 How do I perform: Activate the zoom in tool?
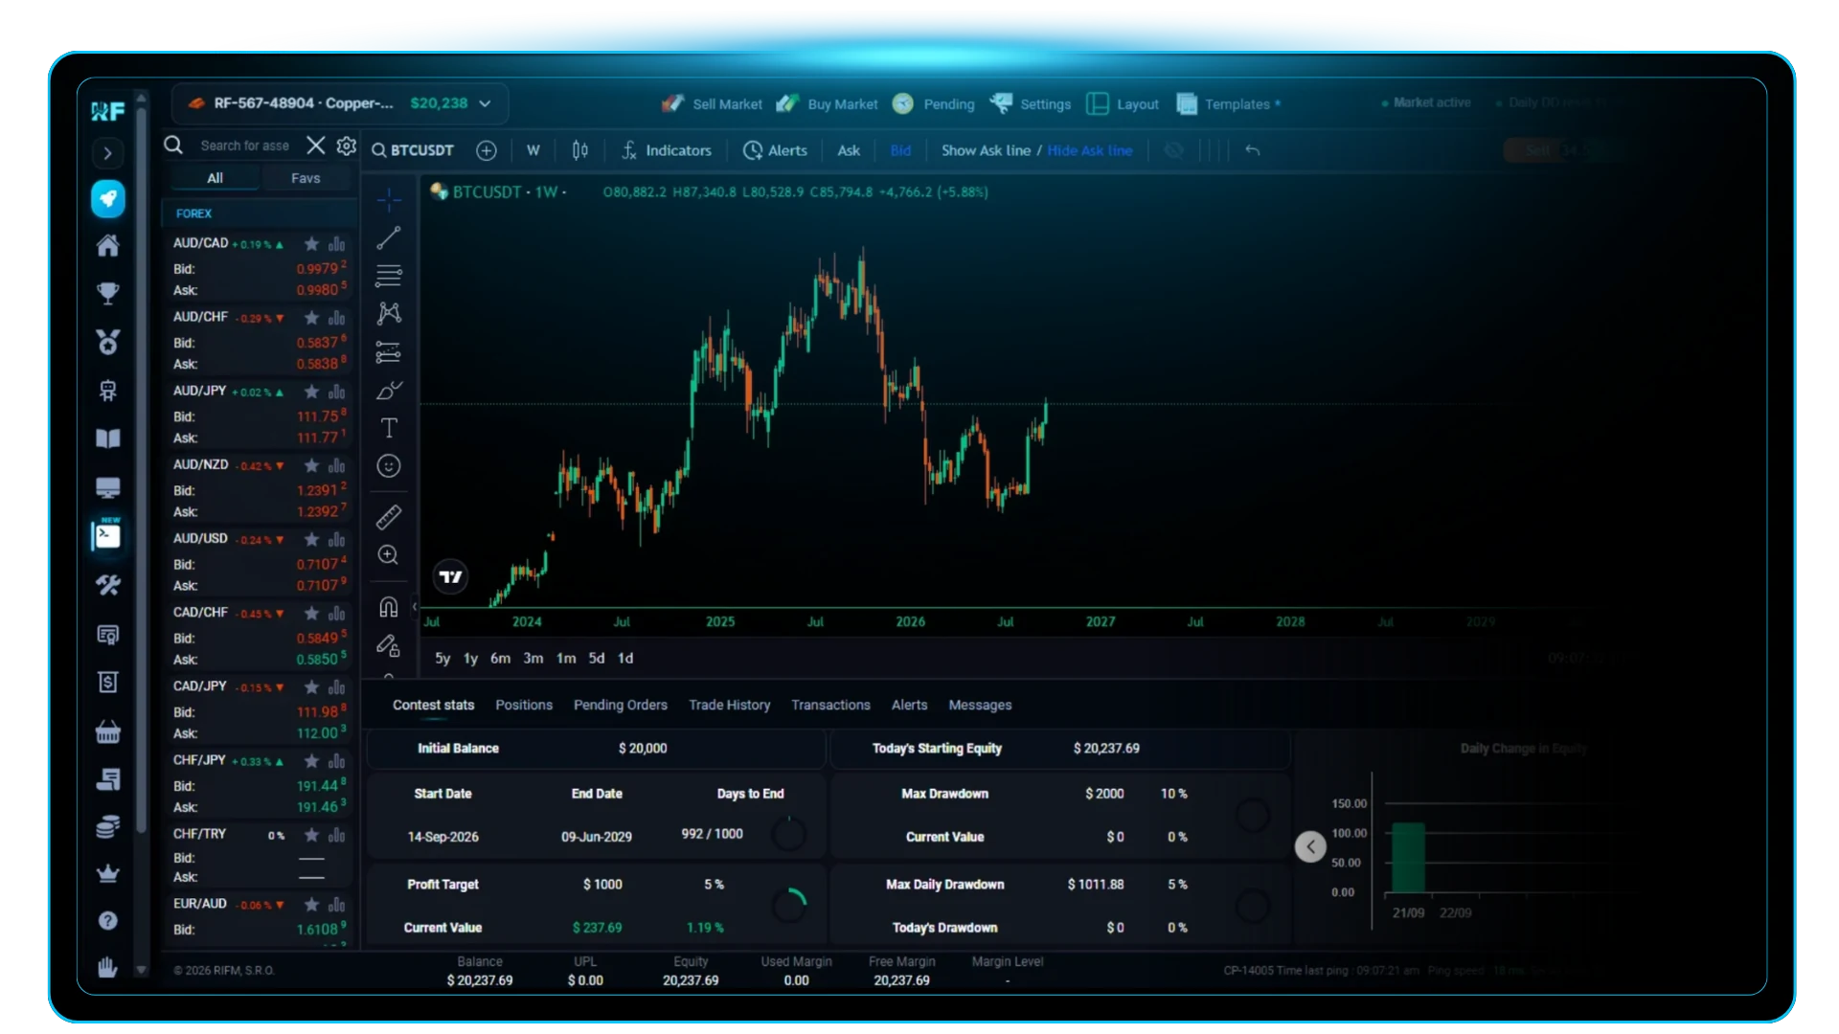tap(389, 555)
